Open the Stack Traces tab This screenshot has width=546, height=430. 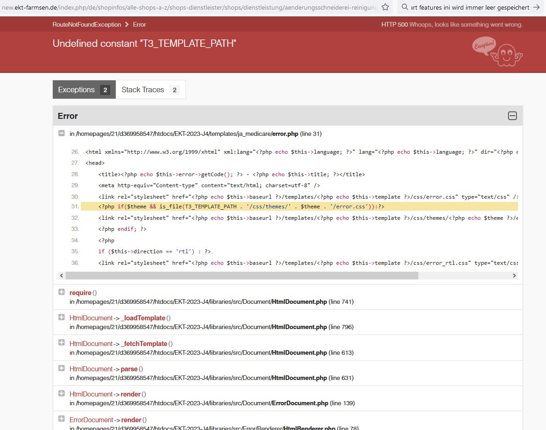[150, 90]
